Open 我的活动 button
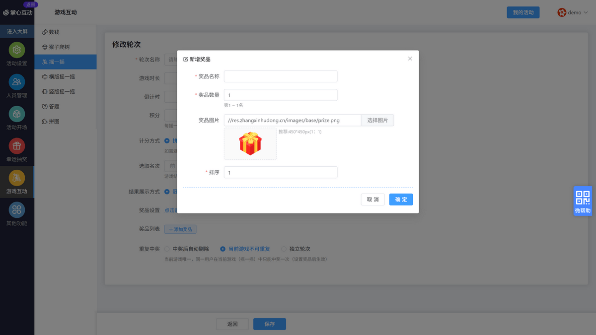The height and width of the screenshot is (335, 596). click(523, 12)
